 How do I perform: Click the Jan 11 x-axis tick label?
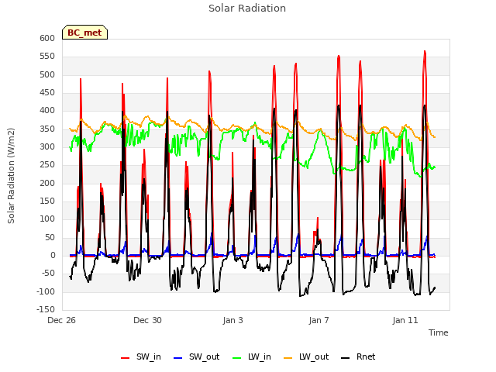click(405, 320)
